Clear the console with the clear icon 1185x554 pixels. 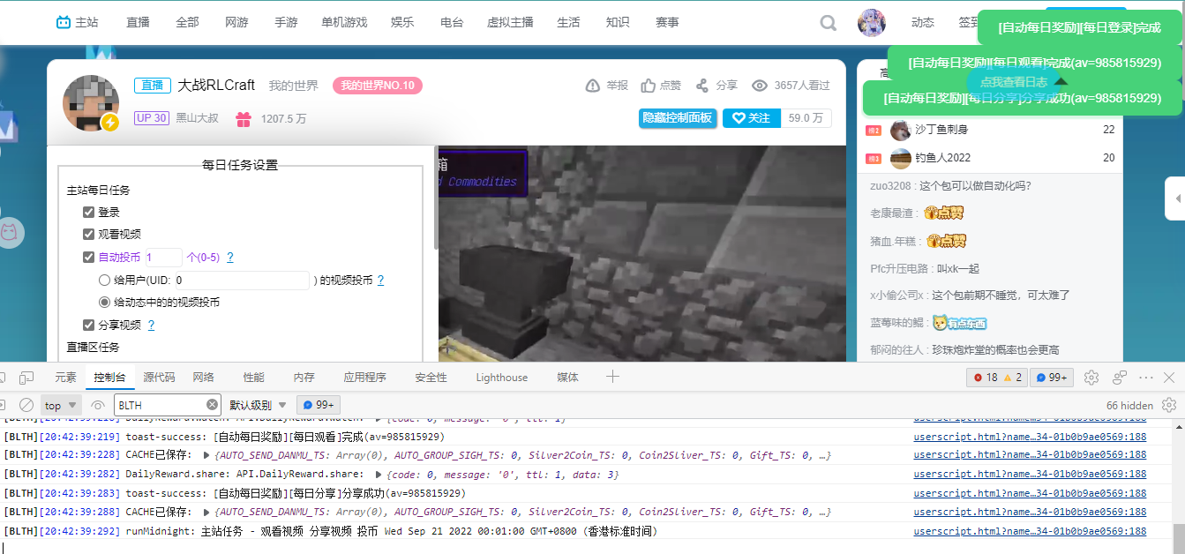[x=26, y=405]
